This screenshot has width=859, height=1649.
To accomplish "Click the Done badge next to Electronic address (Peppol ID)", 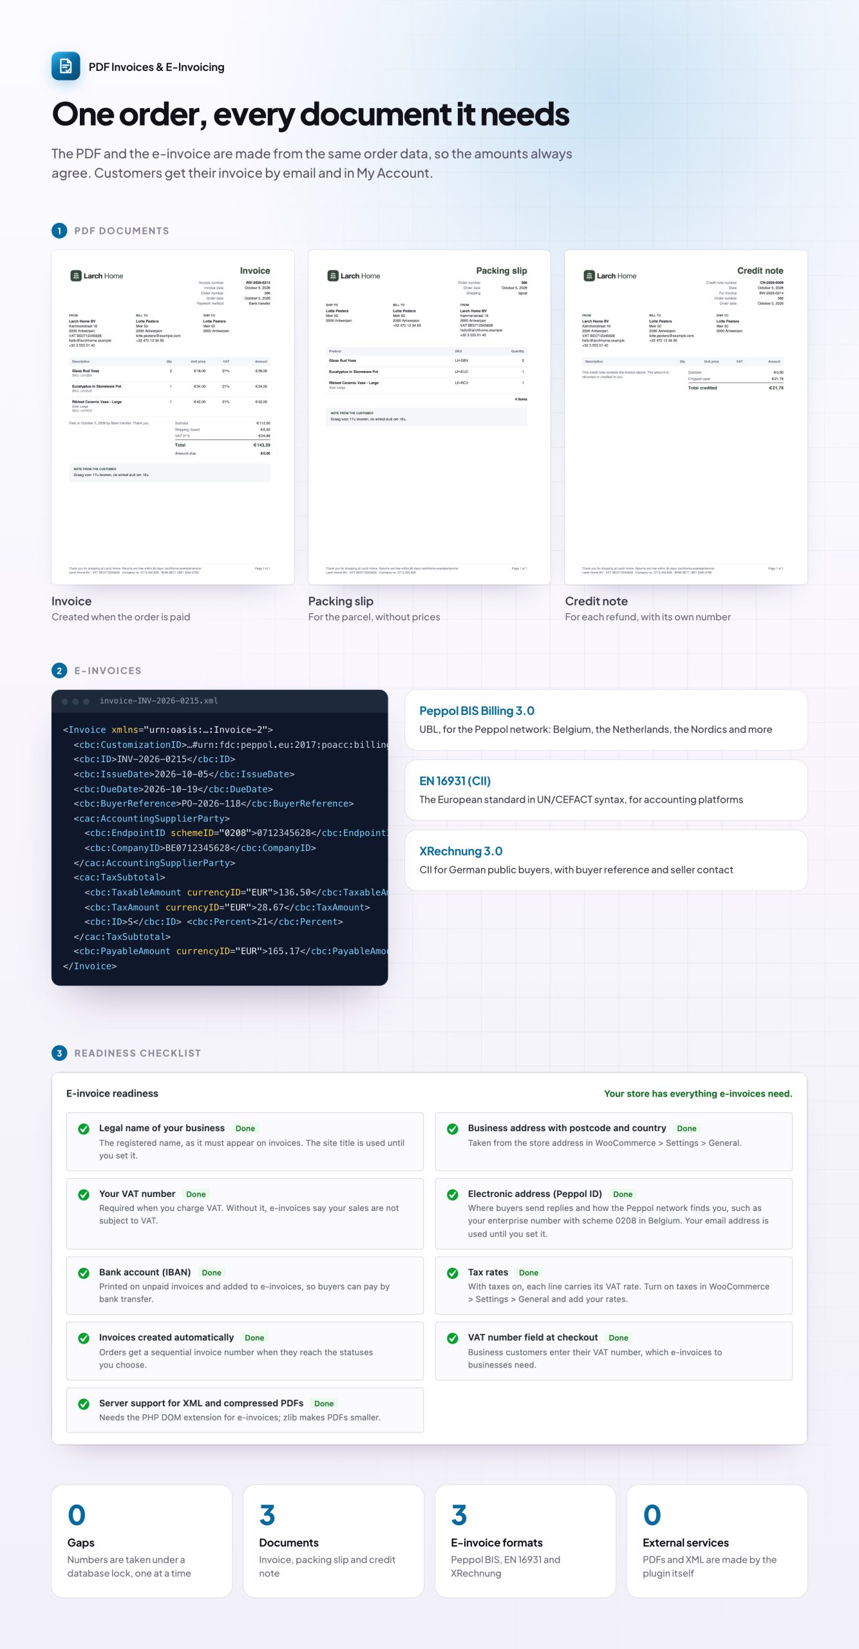I will pyautogui.click(x=623, y=1194).
